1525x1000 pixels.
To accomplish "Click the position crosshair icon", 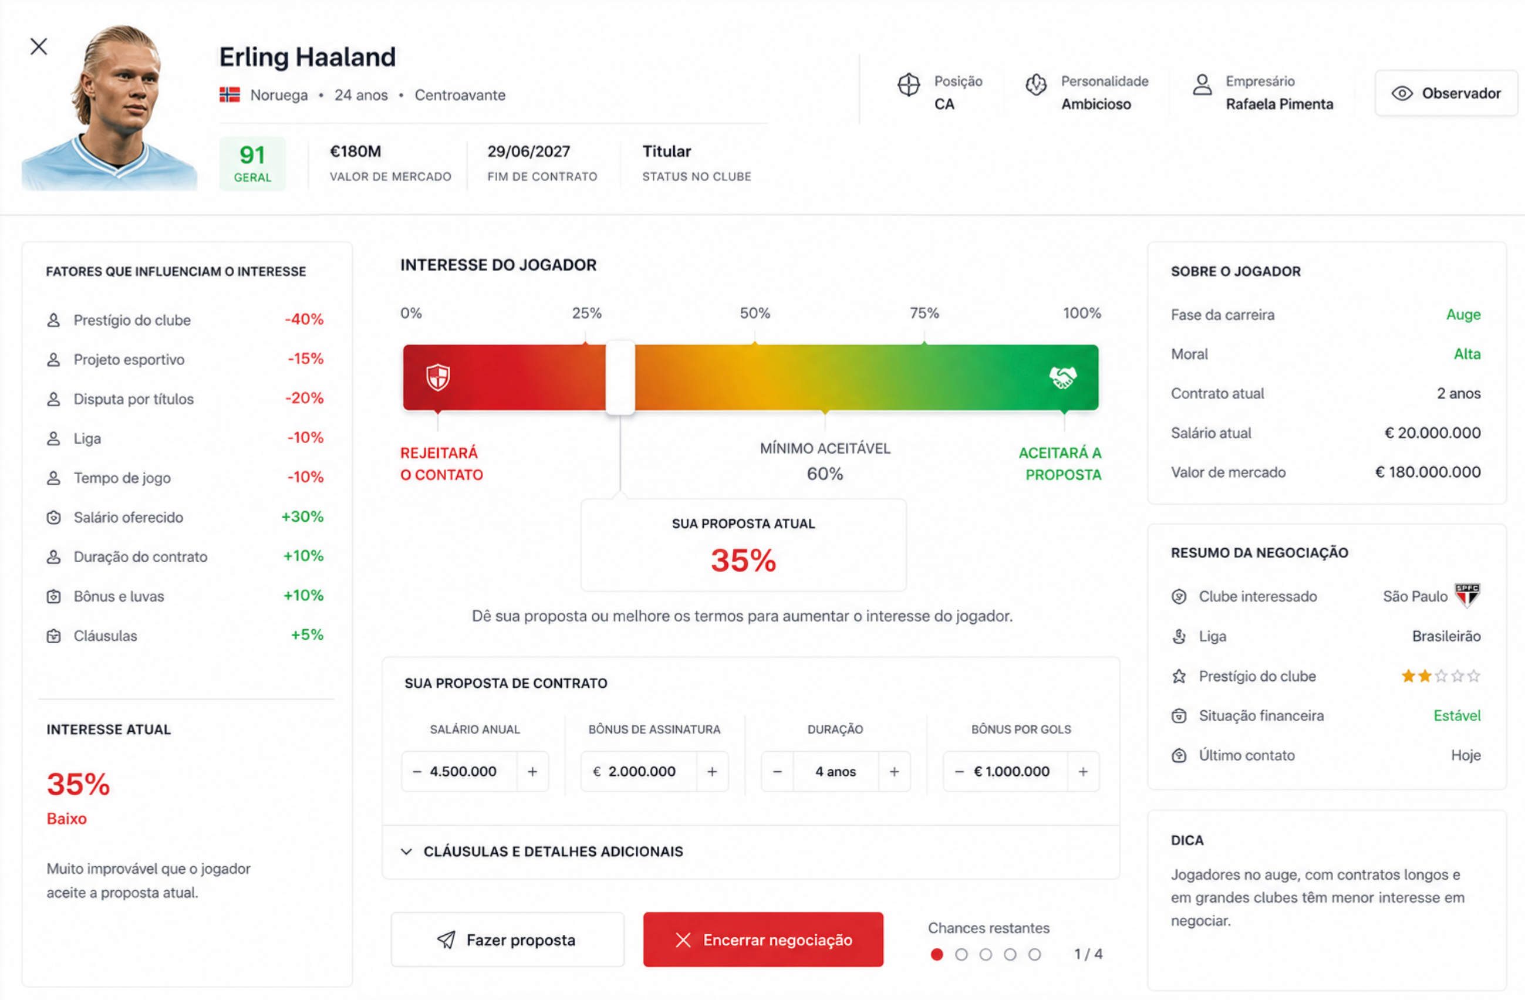I will (x=908, y=85).
